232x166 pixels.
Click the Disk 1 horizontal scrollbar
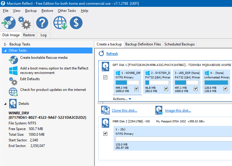pos(165,103)
